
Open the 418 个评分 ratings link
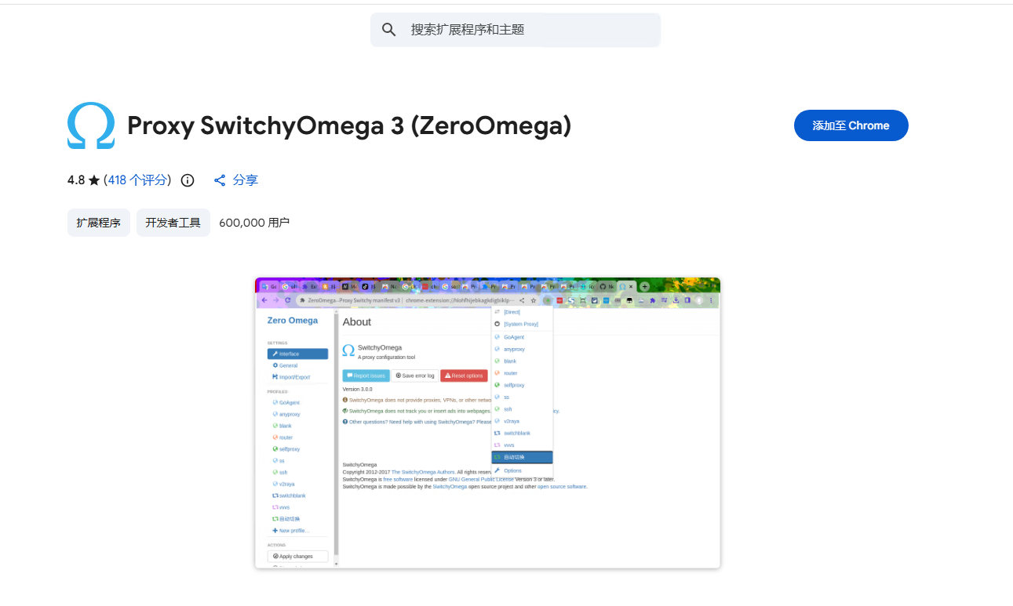click(138, 180)
